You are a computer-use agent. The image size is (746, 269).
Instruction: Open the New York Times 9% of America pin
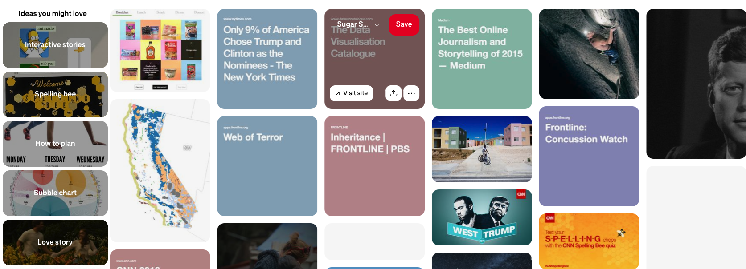[x=267, y=59]
